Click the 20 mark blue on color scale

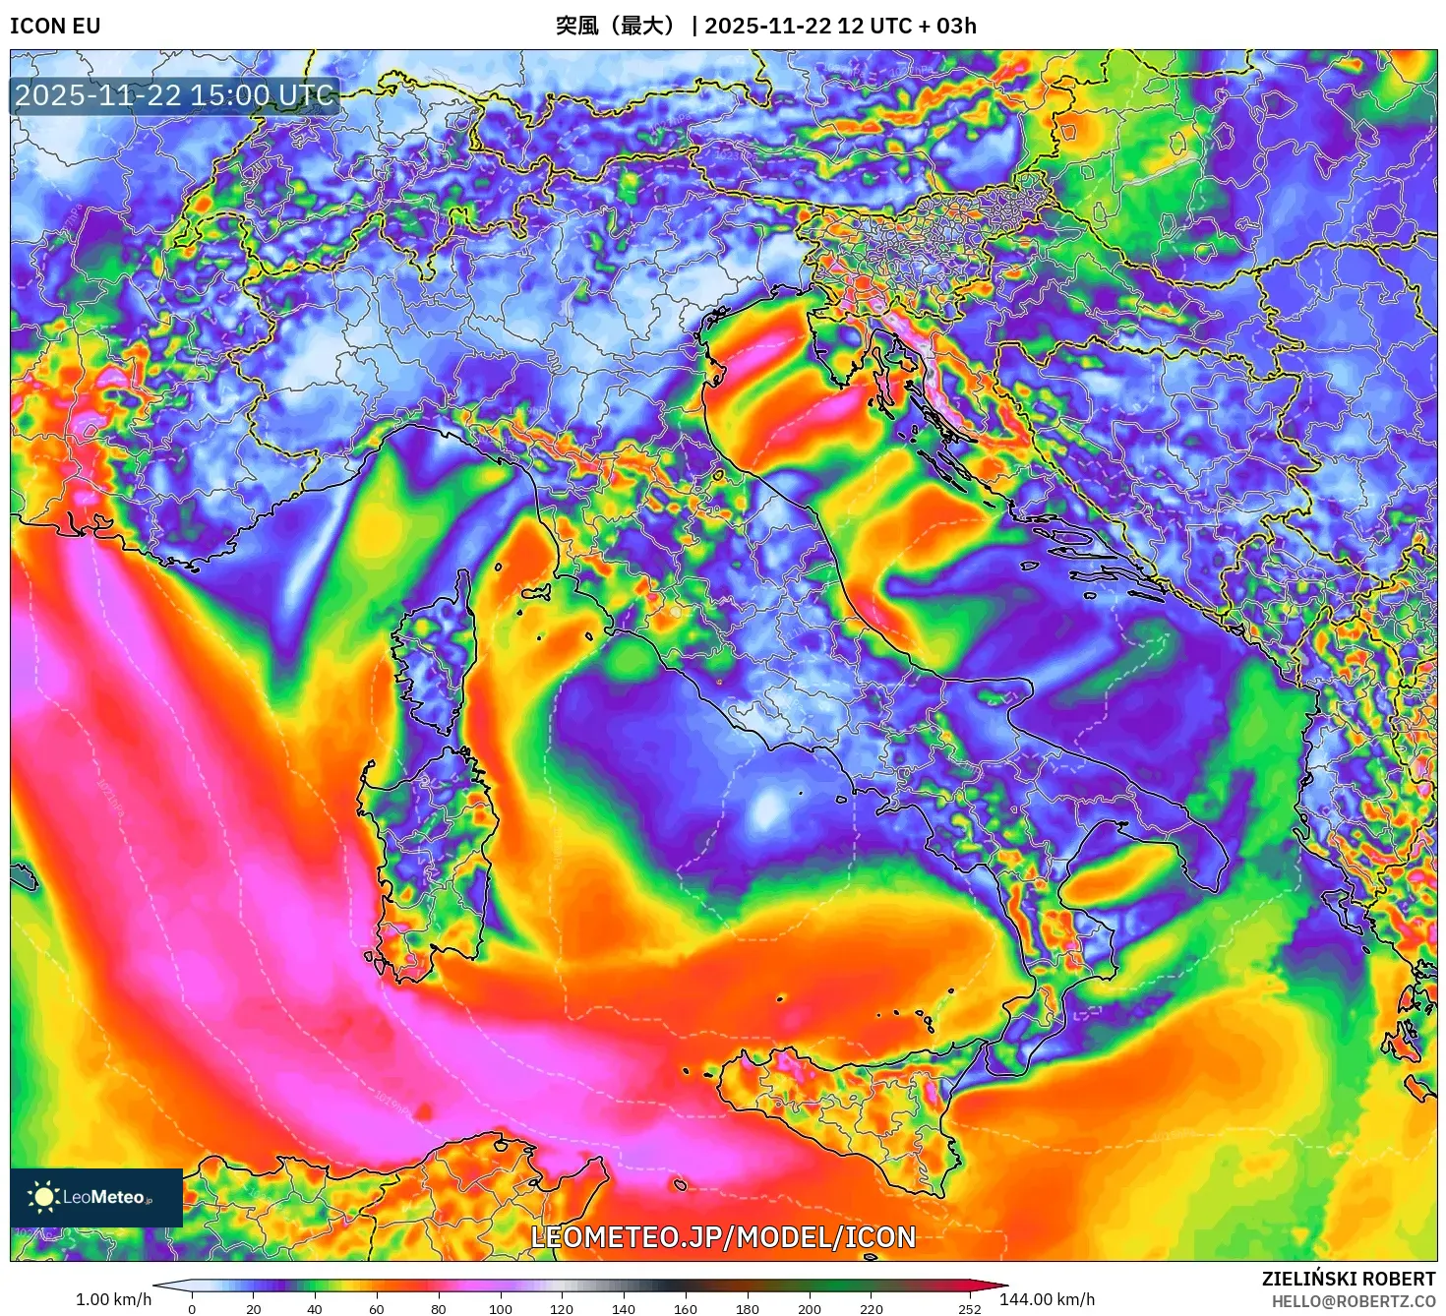(x=253, y=1286)
